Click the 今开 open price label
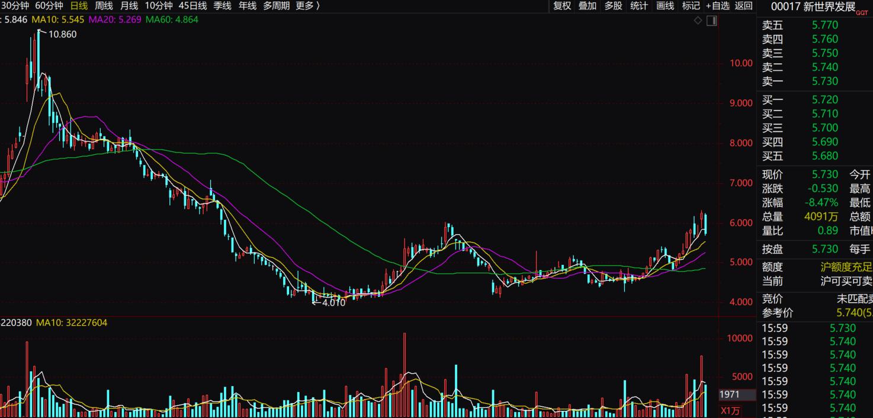The width and height of the screenshot is (873, 418). 860,174
